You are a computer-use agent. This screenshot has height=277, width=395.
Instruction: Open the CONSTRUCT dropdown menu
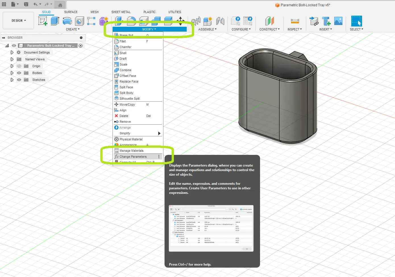tap(269, 29)
